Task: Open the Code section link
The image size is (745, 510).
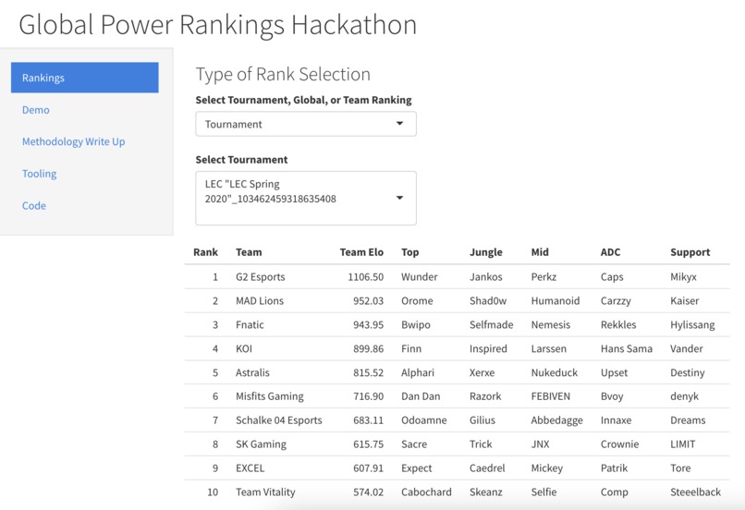Action: pos(33,206)
